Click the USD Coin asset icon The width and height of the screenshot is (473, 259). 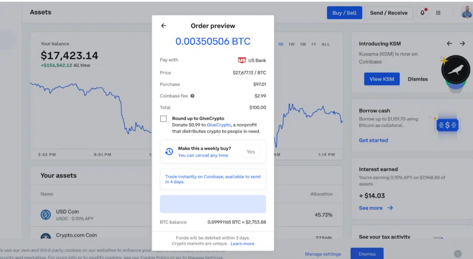click(x=46, y=215)
